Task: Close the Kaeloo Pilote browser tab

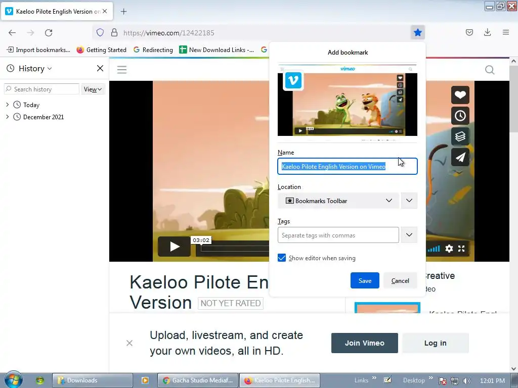Action: point(105,11)
